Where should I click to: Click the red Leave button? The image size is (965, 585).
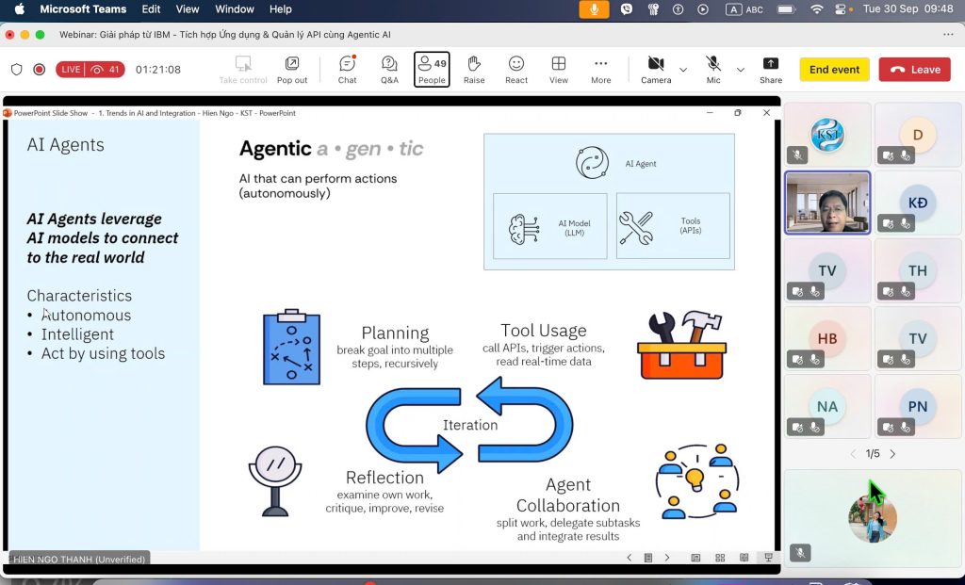tap(915, 70)
